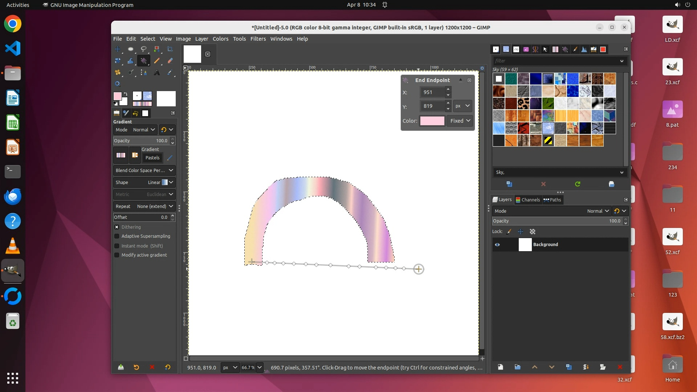Select the Crop tool
This screenshot has width=697, height=392.
click(x=170, y=49)
